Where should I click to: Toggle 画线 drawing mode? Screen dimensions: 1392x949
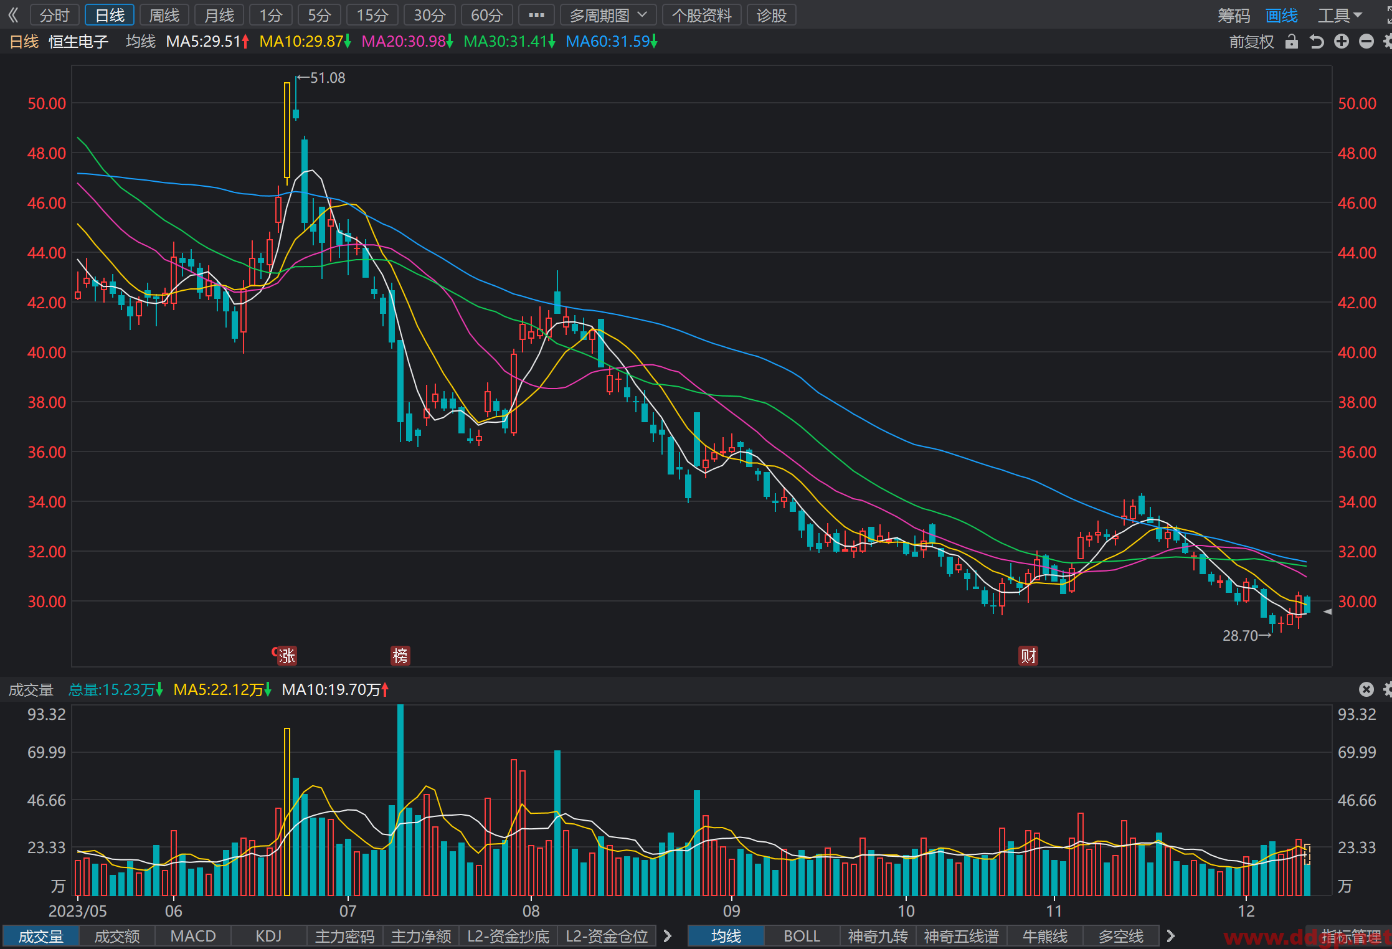[1282, 15]
